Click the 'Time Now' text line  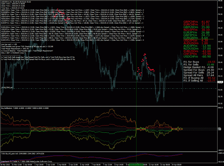click(13, 8)
